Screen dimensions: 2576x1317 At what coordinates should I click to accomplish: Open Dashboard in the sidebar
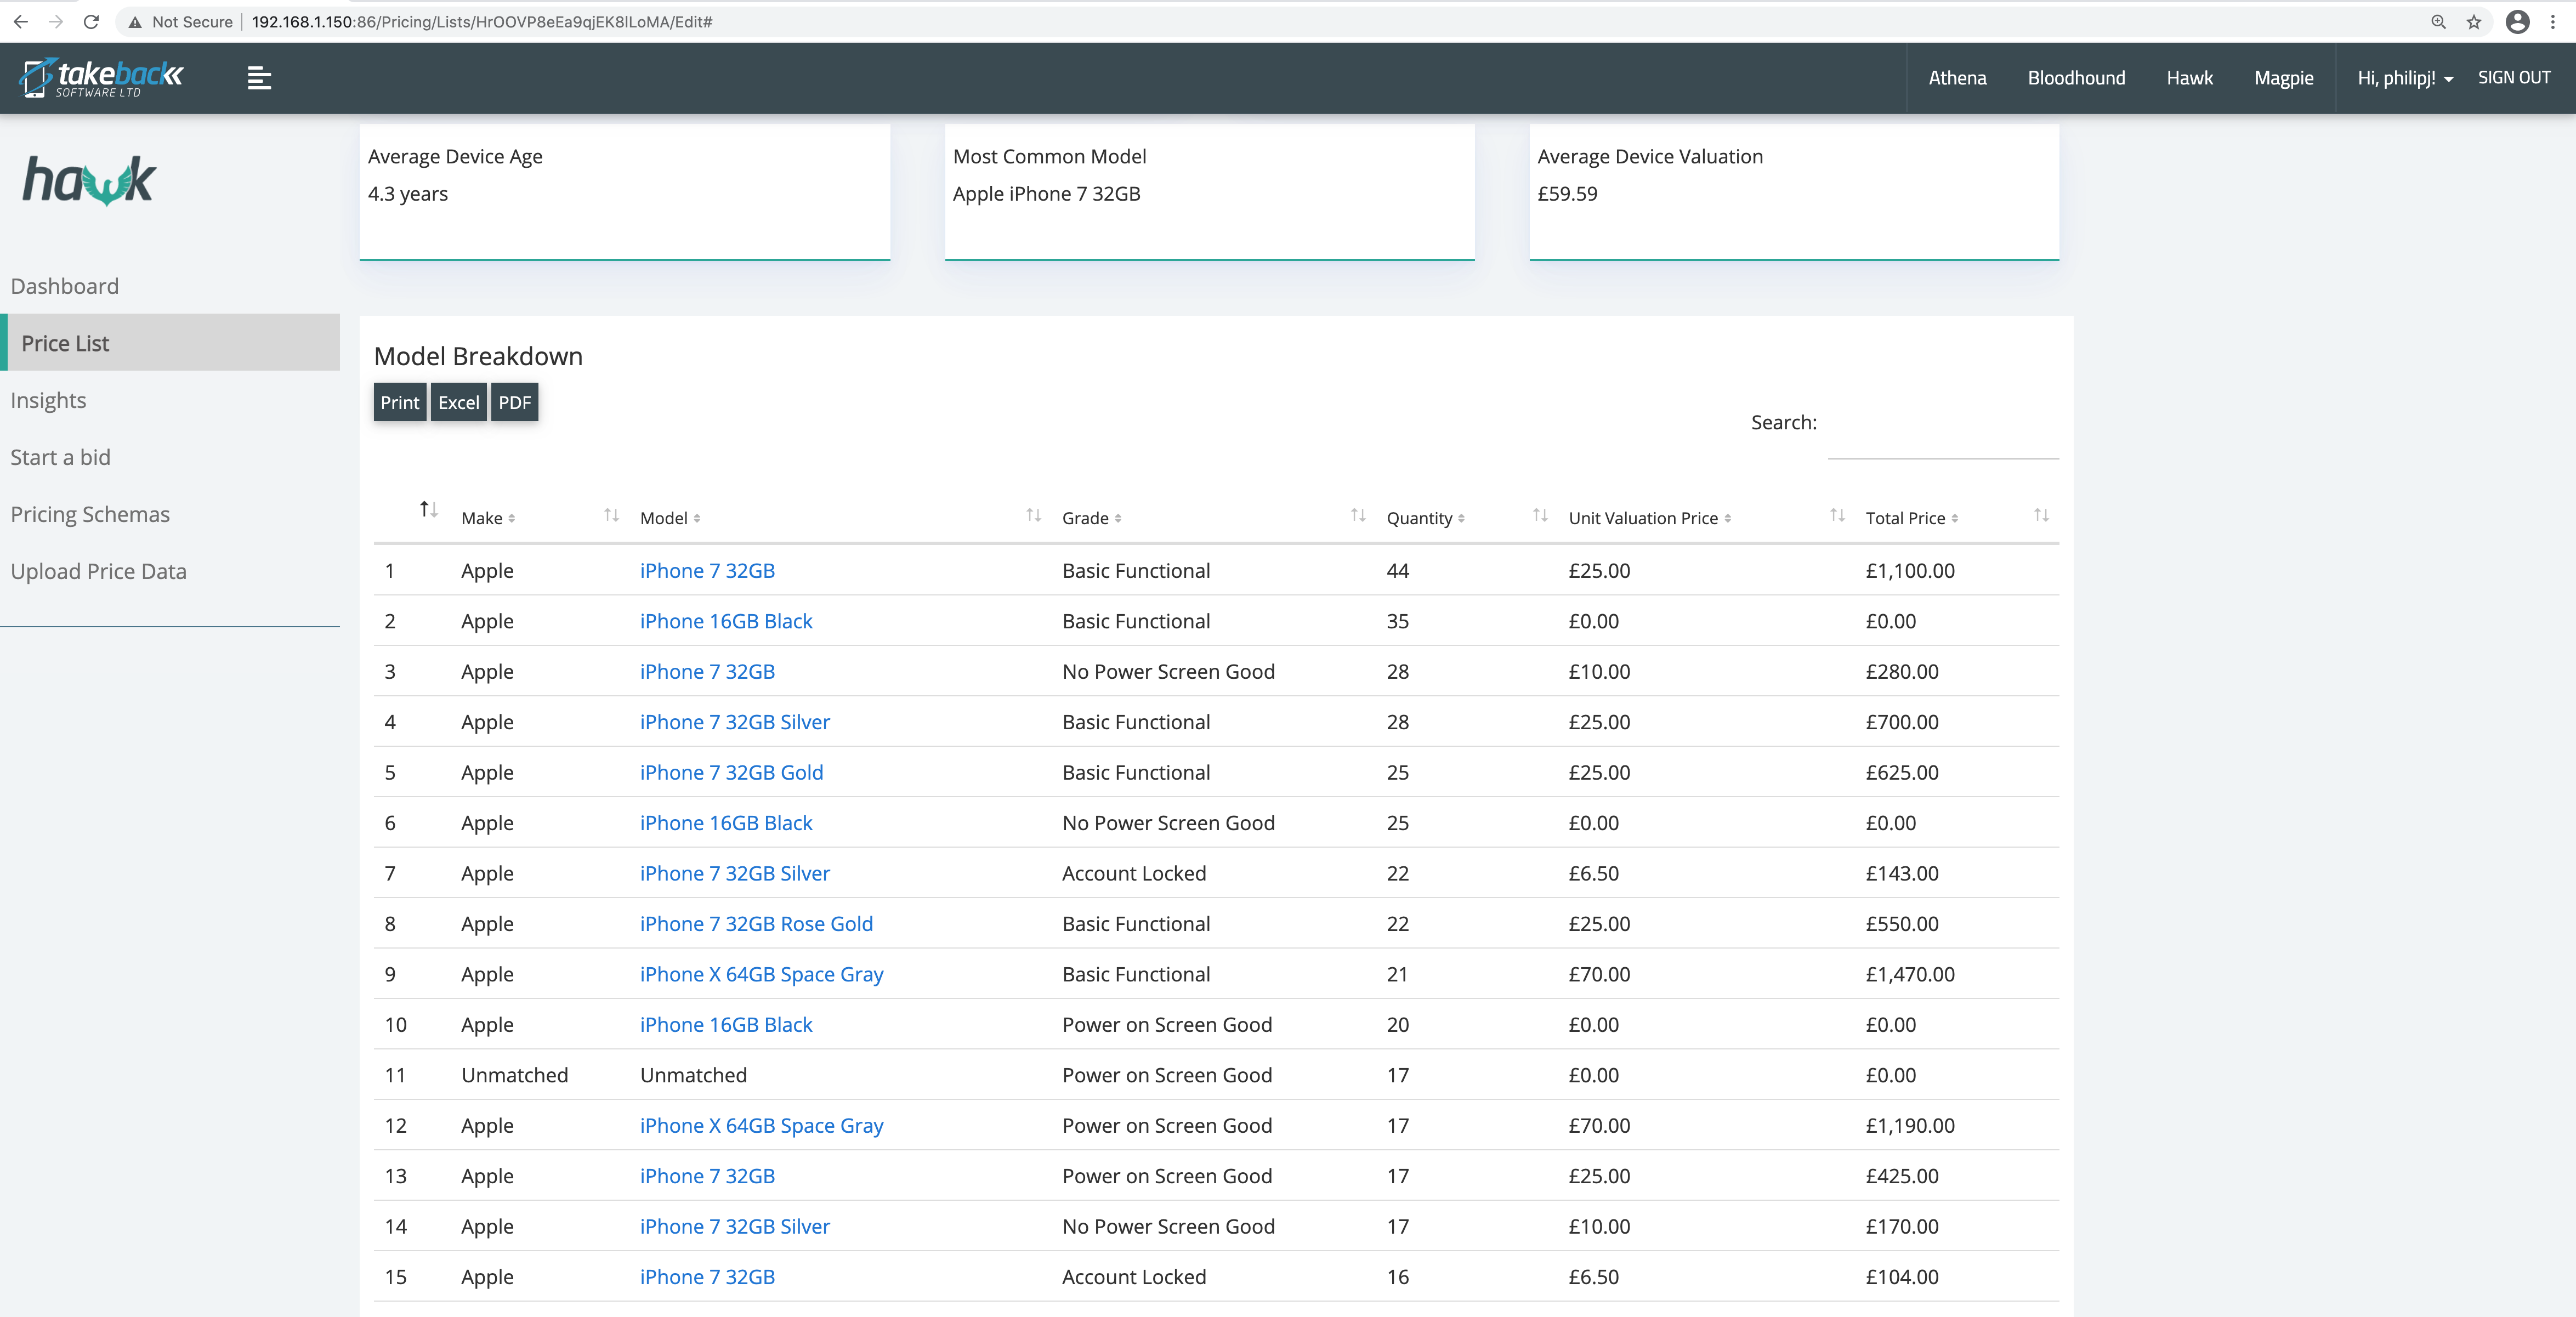[65, 286]
